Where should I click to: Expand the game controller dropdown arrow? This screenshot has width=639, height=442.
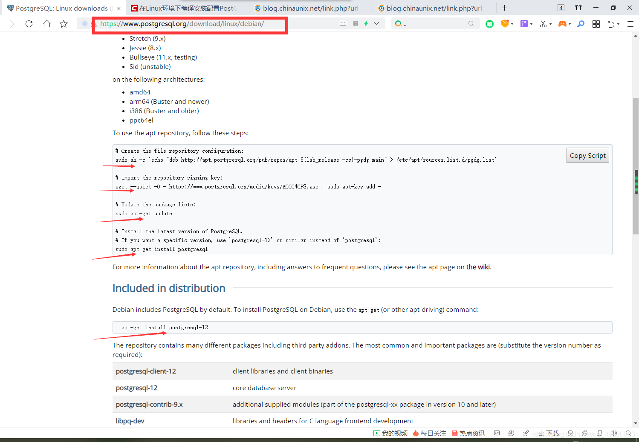(570, 24)
